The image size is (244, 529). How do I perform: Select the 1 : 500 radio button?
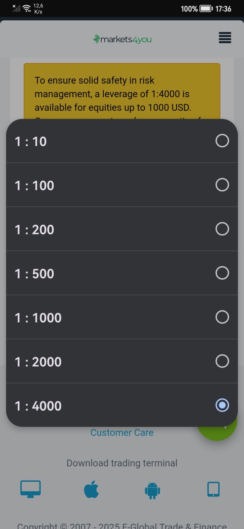coord(222,273)
